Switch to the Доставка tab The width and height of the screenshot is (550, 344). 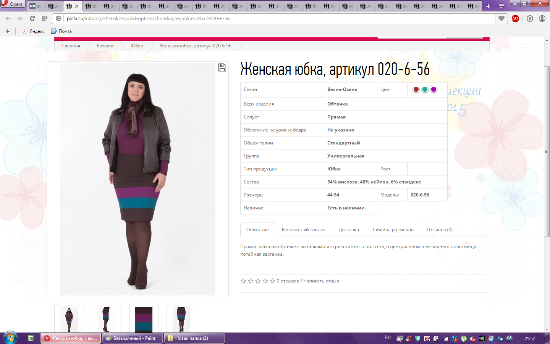(x=348, y=230)
